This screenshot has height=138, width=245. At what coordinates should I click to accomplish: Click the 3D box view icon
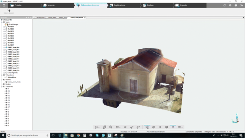pos(117,127)
